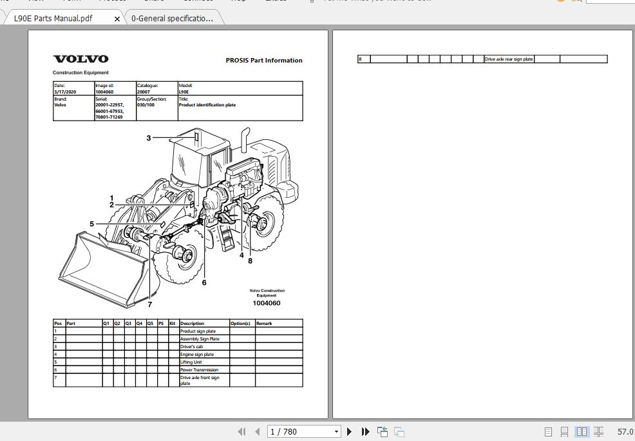Toggle the two-page facing layout

tap(582, 431)
